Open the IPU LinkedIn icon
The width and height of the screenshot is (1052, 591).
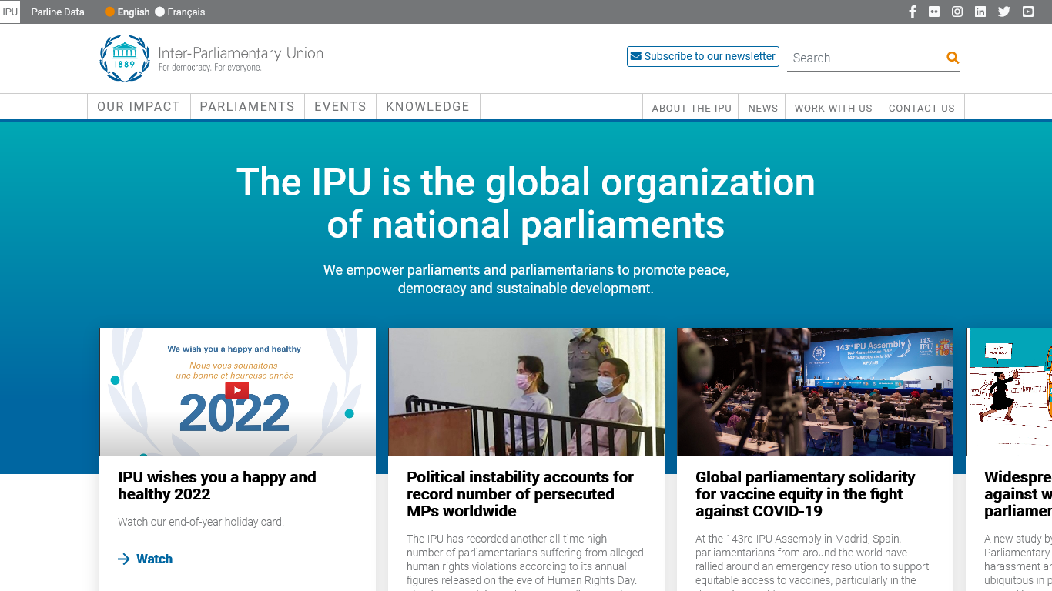(x=980, y=12)
